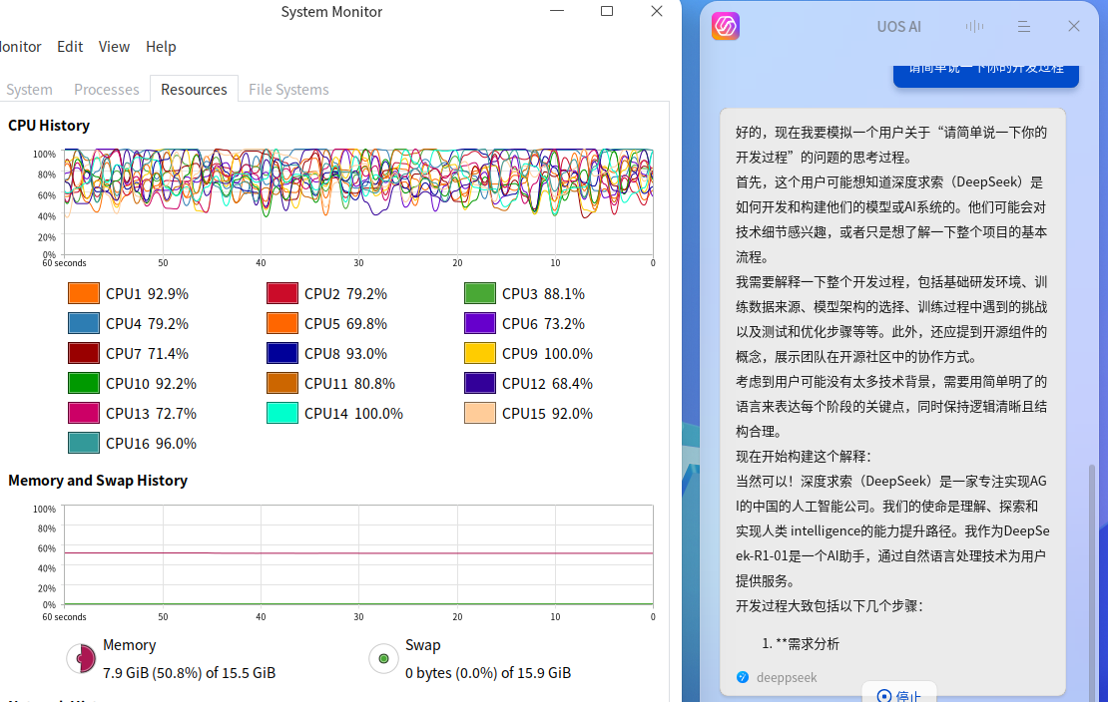The image size is (1108, 702).
Task: Click '0 bytes (0.0%) of 15.9 GiB' text
Action: pyautogui.click(x=487, y=673)
